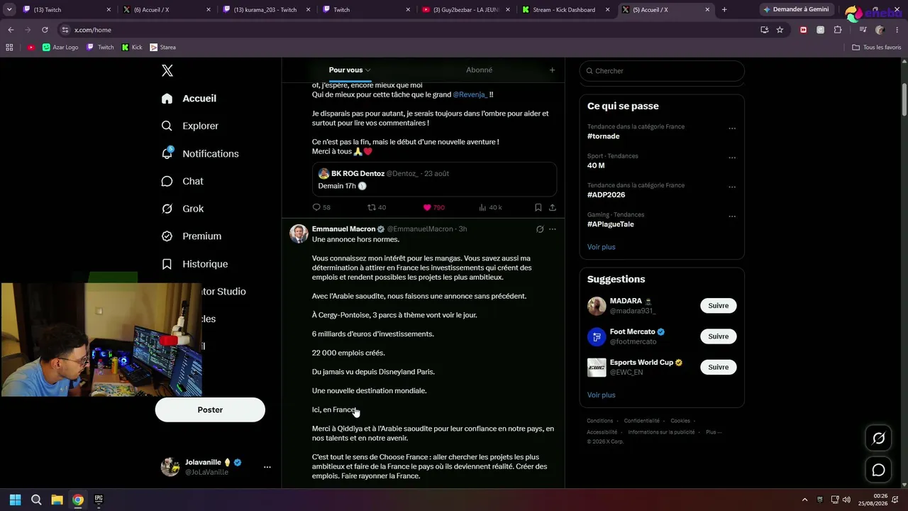Open Grok from the sidebar
Image resolution: width=908 pixels, height=511 pixels.
(182, 209)
